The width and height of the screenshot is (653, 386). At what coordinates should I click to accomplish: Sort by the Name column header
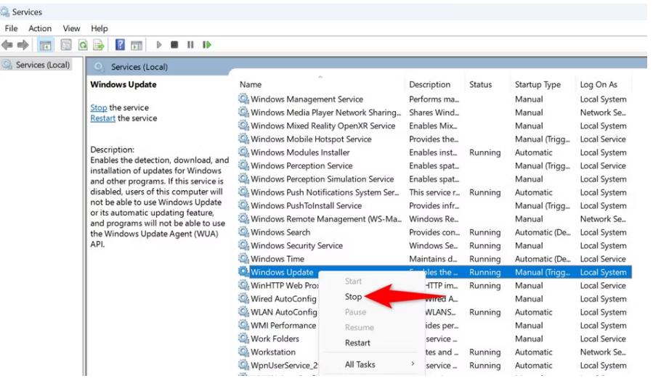click(251, 84)
